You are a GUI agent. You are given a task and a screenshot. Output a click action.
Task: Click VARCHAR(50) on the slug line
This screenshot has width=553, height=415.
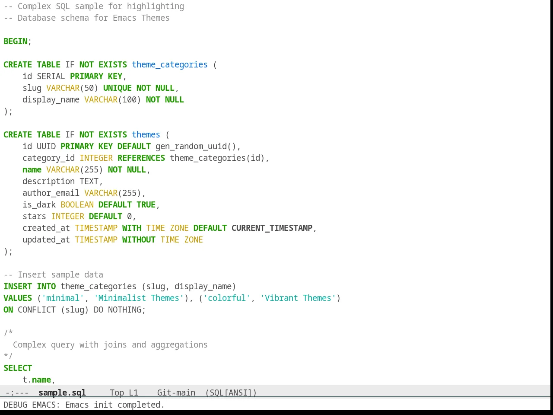pos(72,88)
